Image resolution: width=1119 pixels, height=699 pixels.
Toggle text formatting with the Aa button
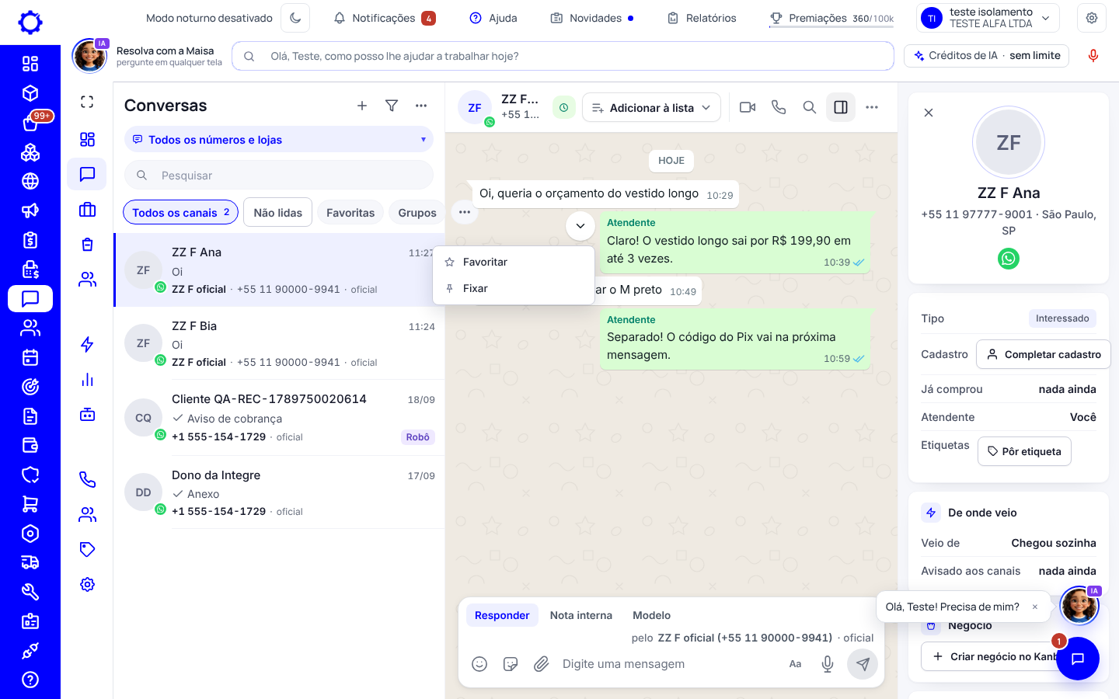[x=796, y=664]
